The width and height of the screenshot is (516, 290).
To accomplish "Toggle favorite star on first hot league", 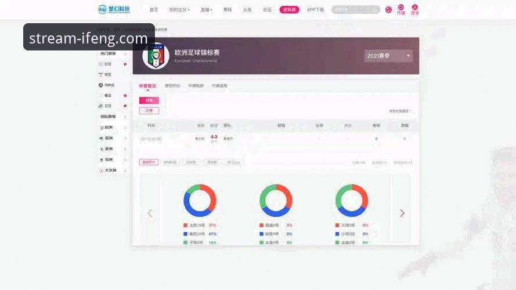I will coord(125,64).
